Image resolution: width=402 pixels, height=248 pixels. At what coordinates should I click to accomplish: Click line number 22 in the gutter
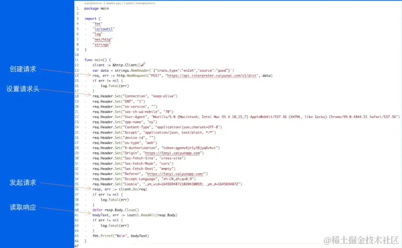tap(76, 117)
